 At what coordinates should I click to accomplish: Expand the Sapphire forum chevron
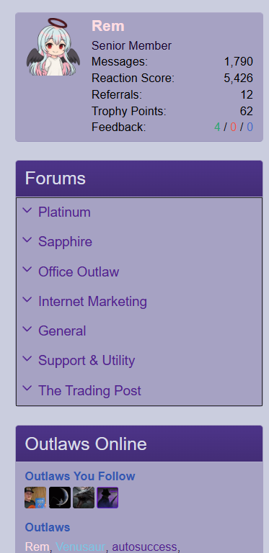tap(27, 240)
